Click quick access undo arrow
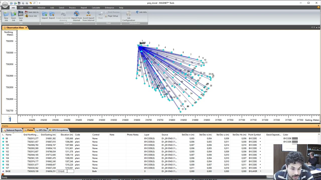The width and height of the screenshot is (321, 180). pos(31,3)
